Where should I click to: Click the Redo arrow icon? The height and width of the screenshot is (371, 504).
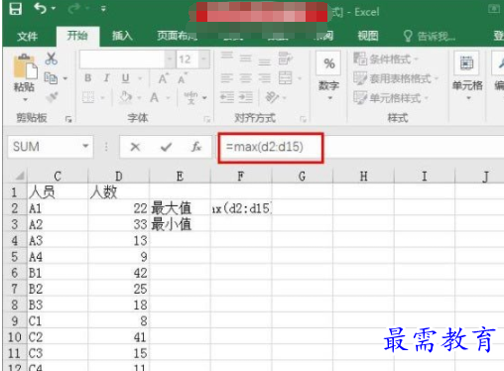coord(74,9)
